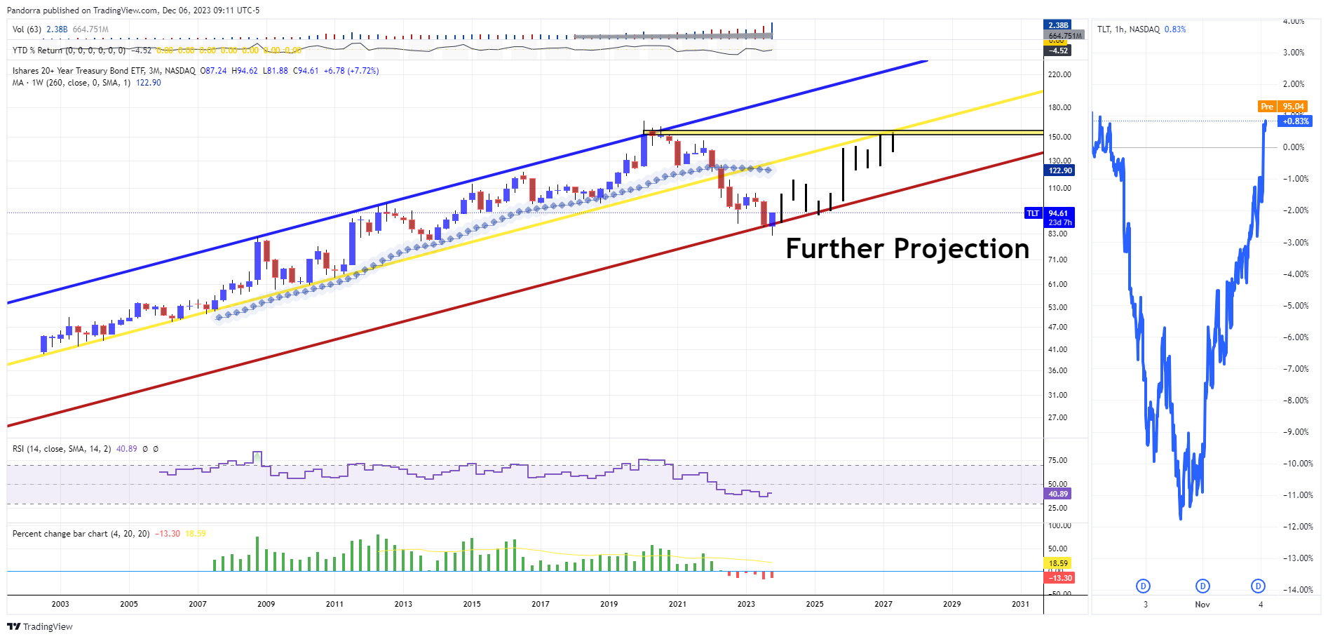
Task: Click the 3.00% label on TLT axis
Action: click(x=1294, y=53)
